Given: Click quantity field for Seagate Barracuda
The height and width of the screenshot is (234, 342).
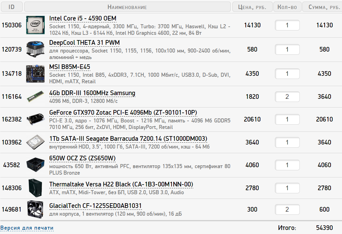Looking at the screenshot, I should 287,142.
